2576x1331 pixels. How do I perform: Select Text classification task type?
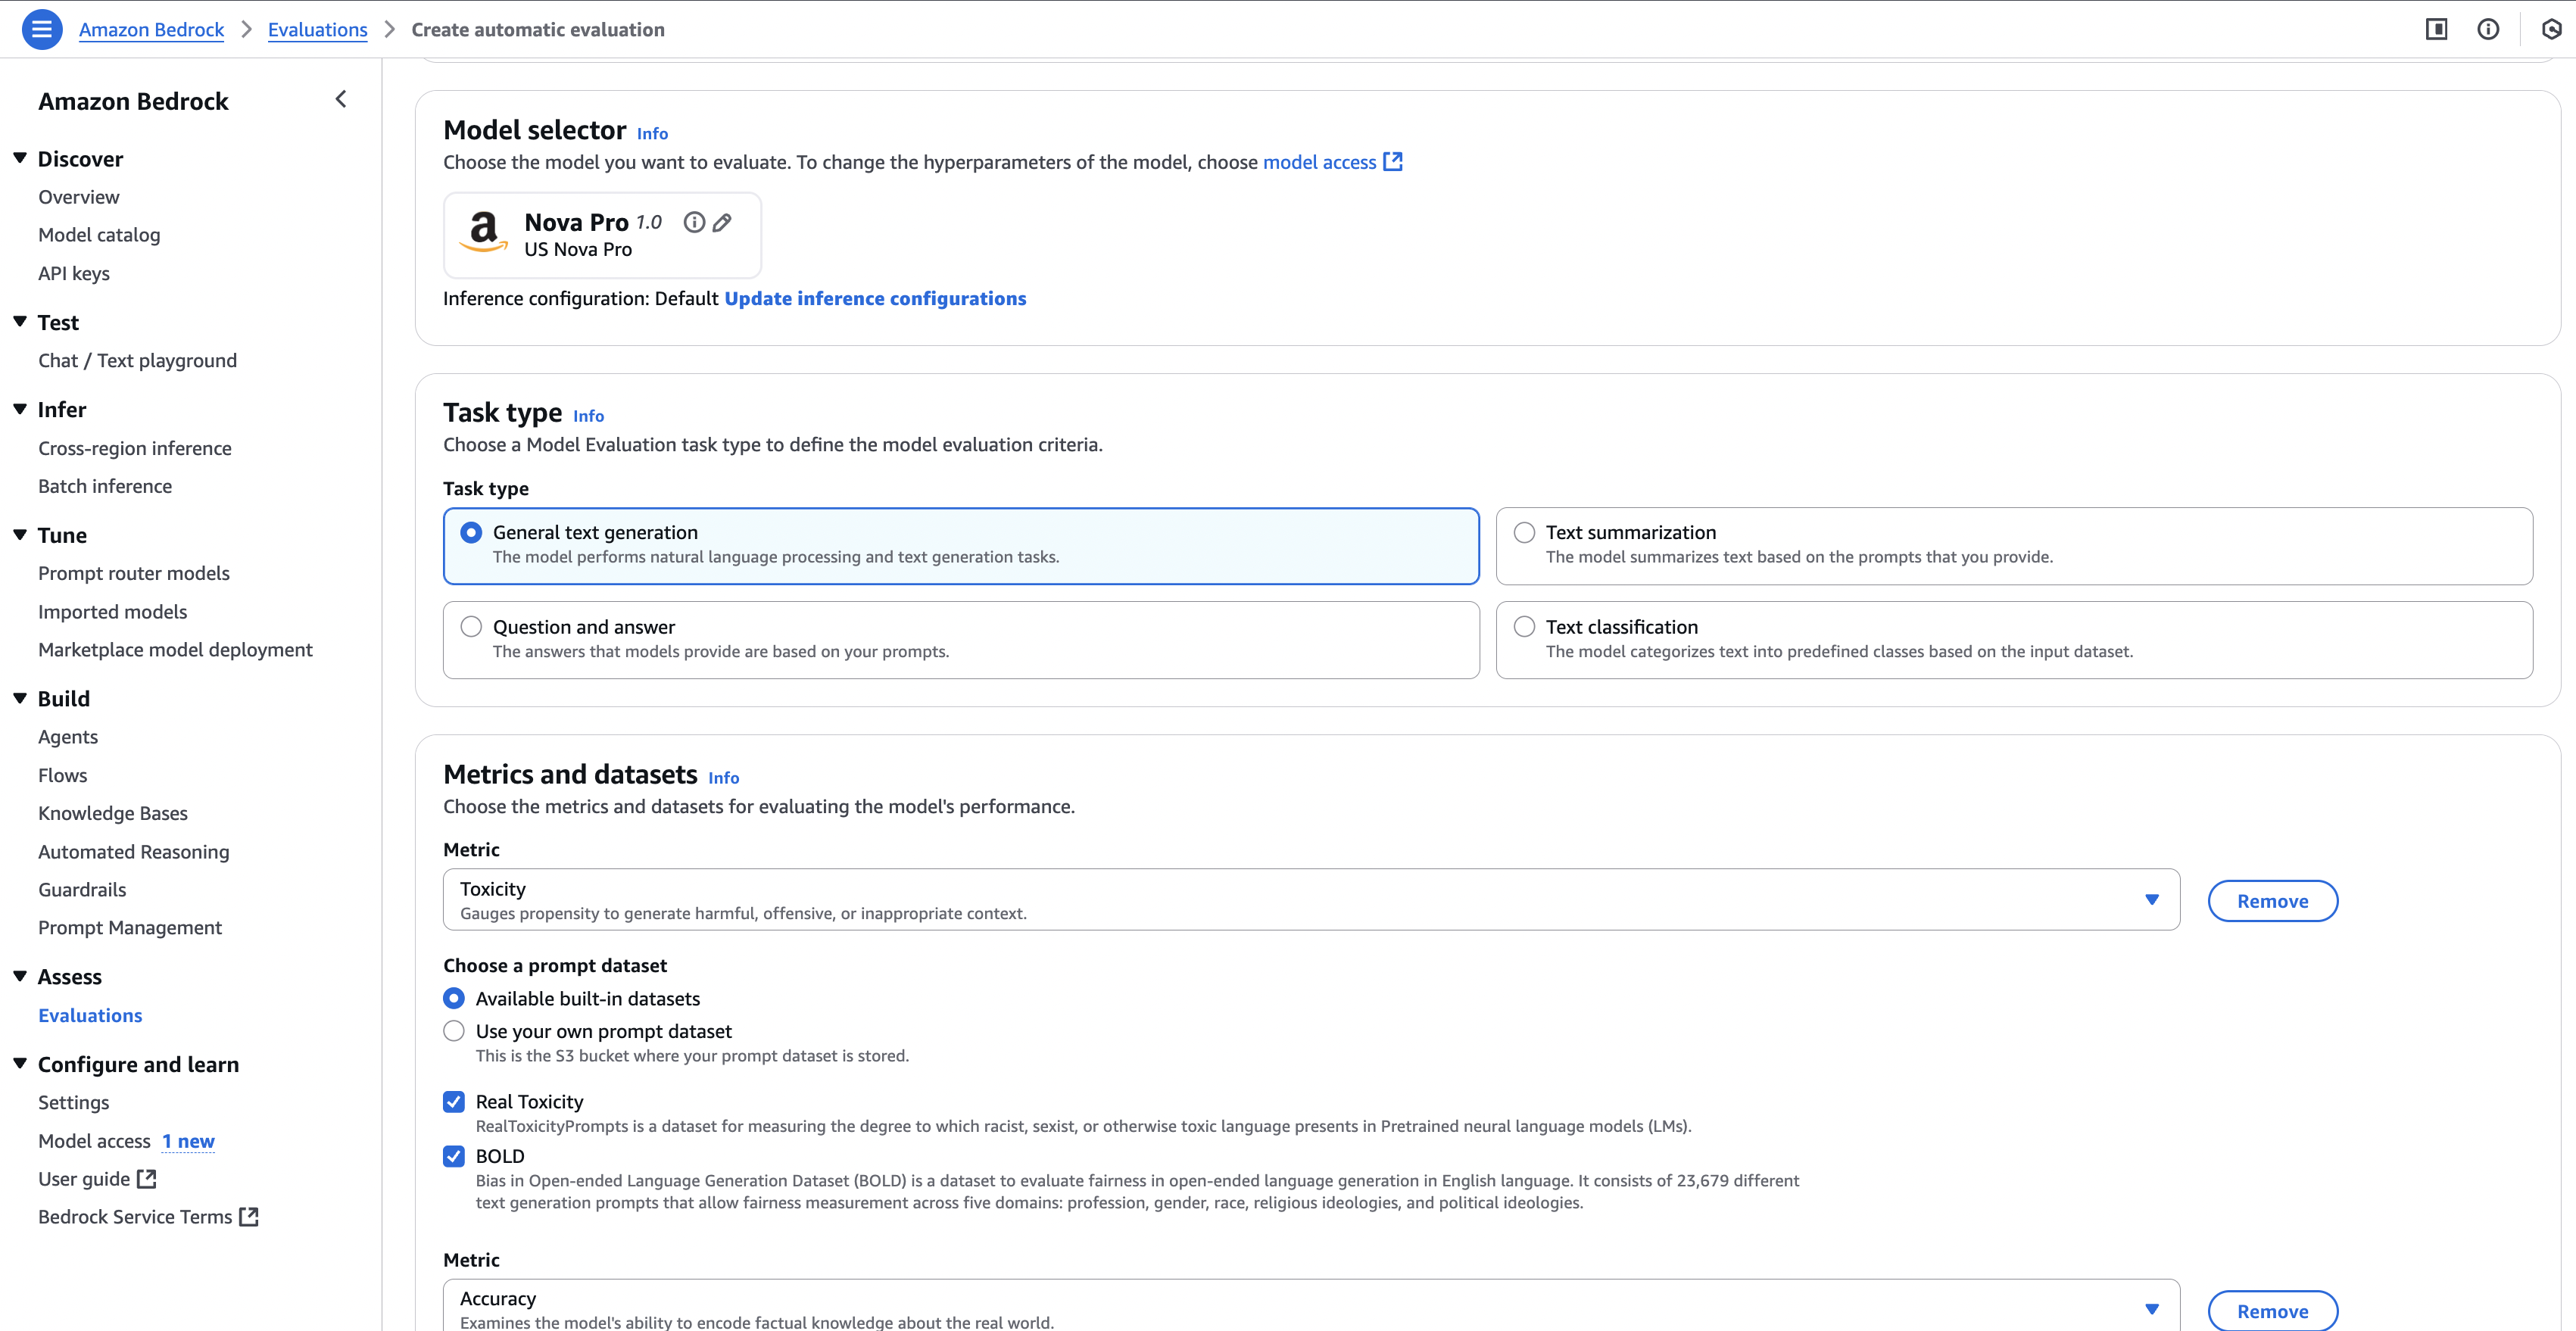[x=2014, y=640]
